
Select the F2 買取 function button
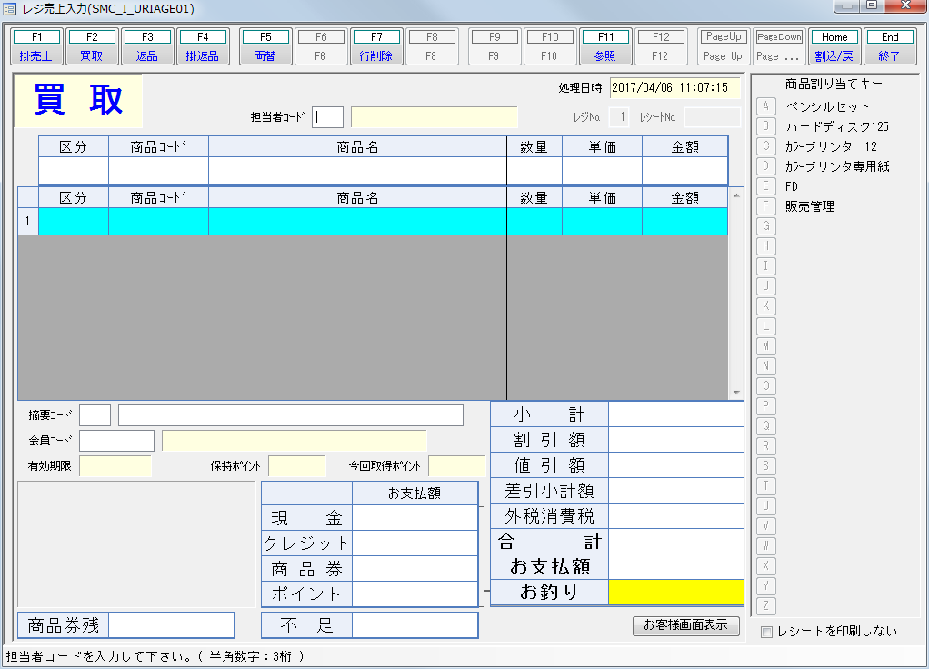pos(92,46)
